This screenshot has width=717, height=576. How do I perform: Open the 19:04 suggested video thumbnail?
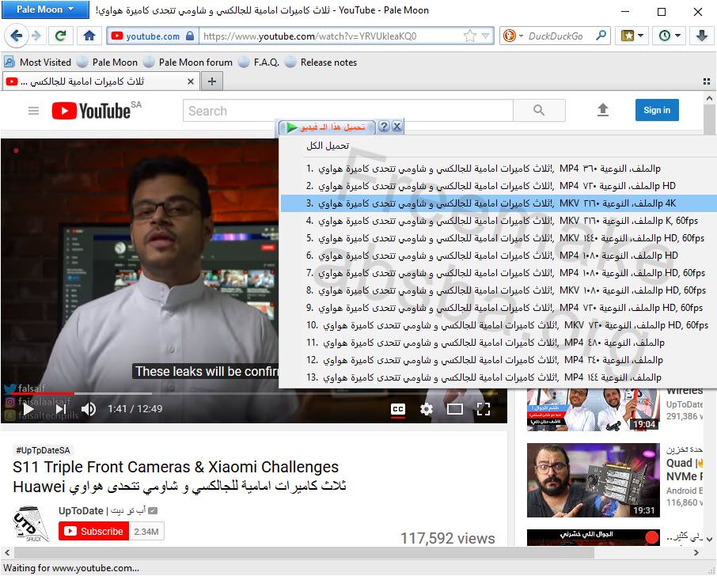(x=593, y=410)
